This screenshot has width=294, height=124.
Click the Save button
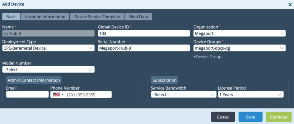pos(250,117)
